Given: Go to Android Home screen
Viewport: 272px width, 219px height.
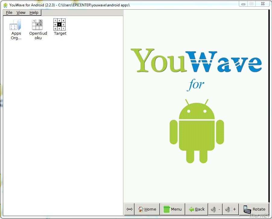Looking at the screenshot, I should pyautogui.click(x=147, y=209).
